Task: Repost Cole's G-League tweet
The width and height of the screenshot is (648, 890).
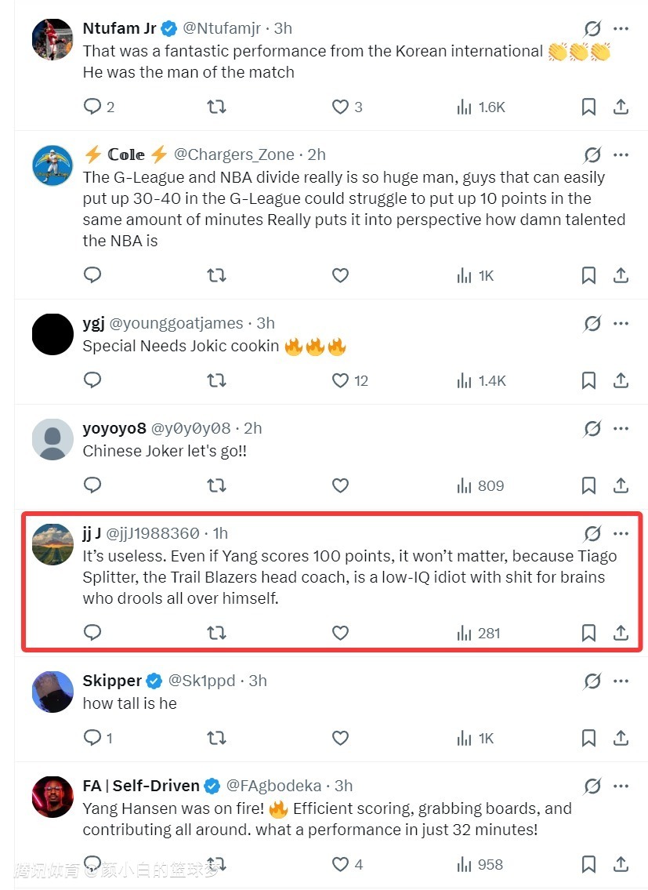Action: tap(216, 275)
